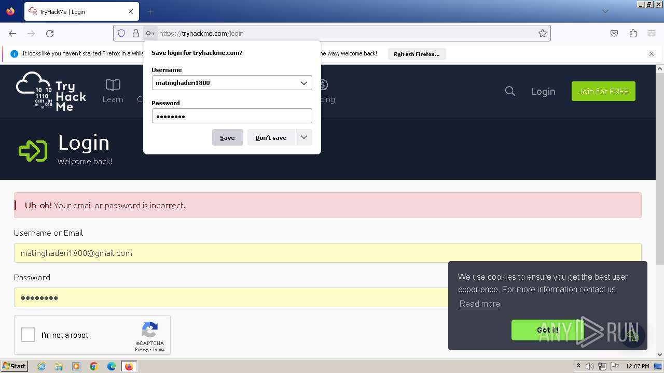Click the Action Center flag tray icon
Screen dimensions: 664x373
(615, 366)
